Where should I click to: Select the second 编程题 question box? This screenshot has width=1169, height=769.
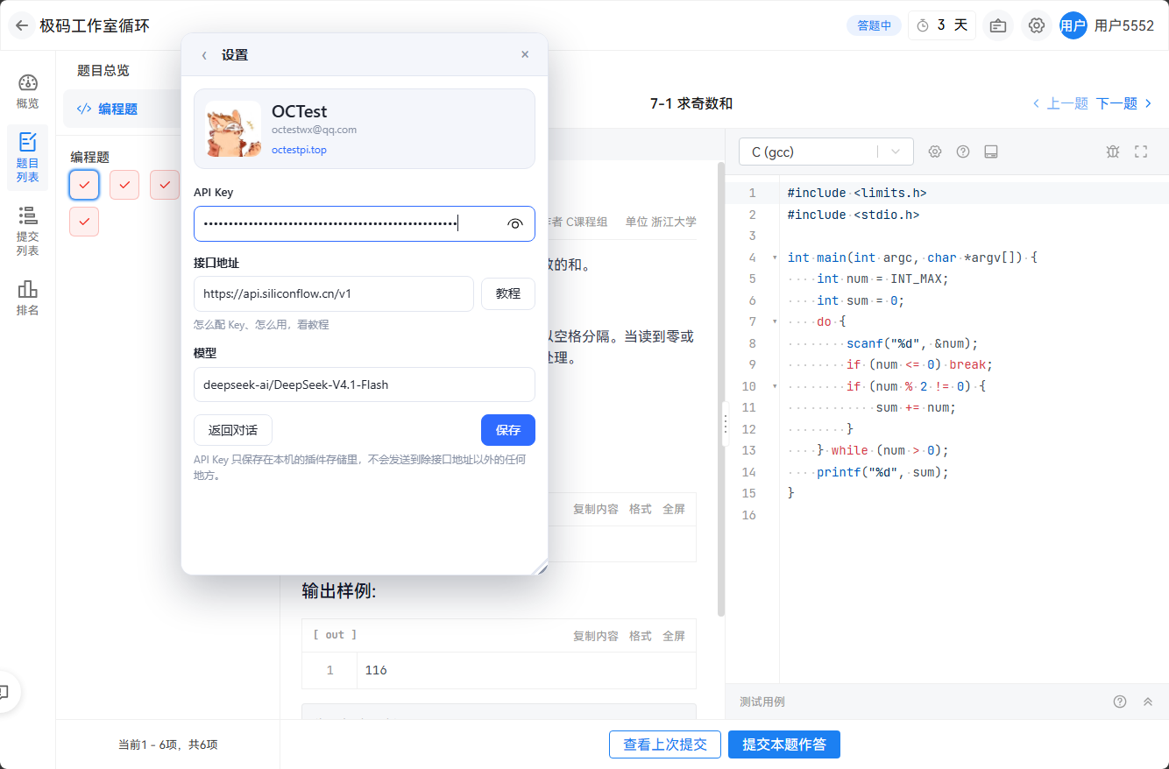pos(124,185)
